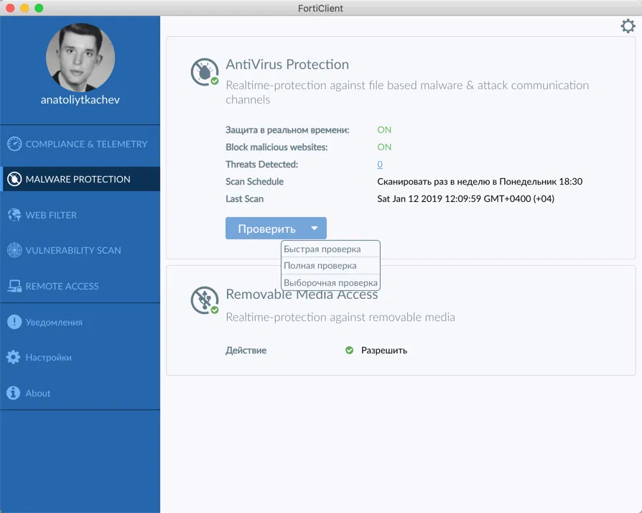The height and width of the screenshot is (513, 642).
Task: Click the Уведомления exclamation icon
Action: (14, 322)
